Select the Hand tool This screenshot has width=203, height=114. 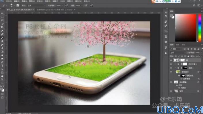(x=2, y=76)
